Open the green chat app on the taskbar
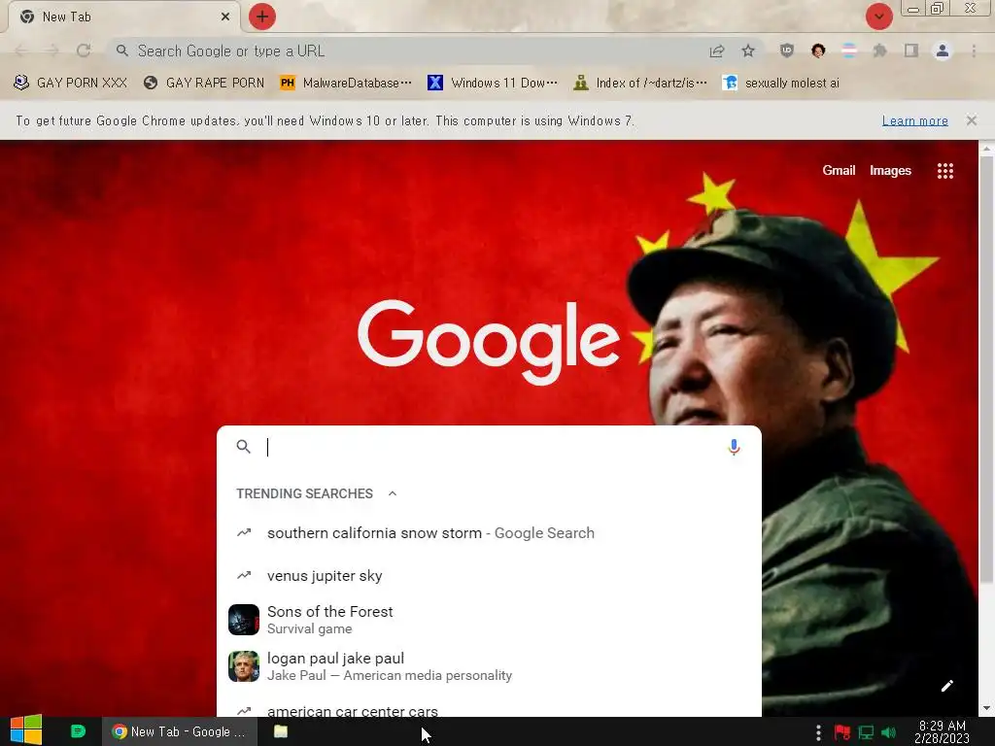The image size is (995, 746). pyautogui.click(x=78, y=731)
